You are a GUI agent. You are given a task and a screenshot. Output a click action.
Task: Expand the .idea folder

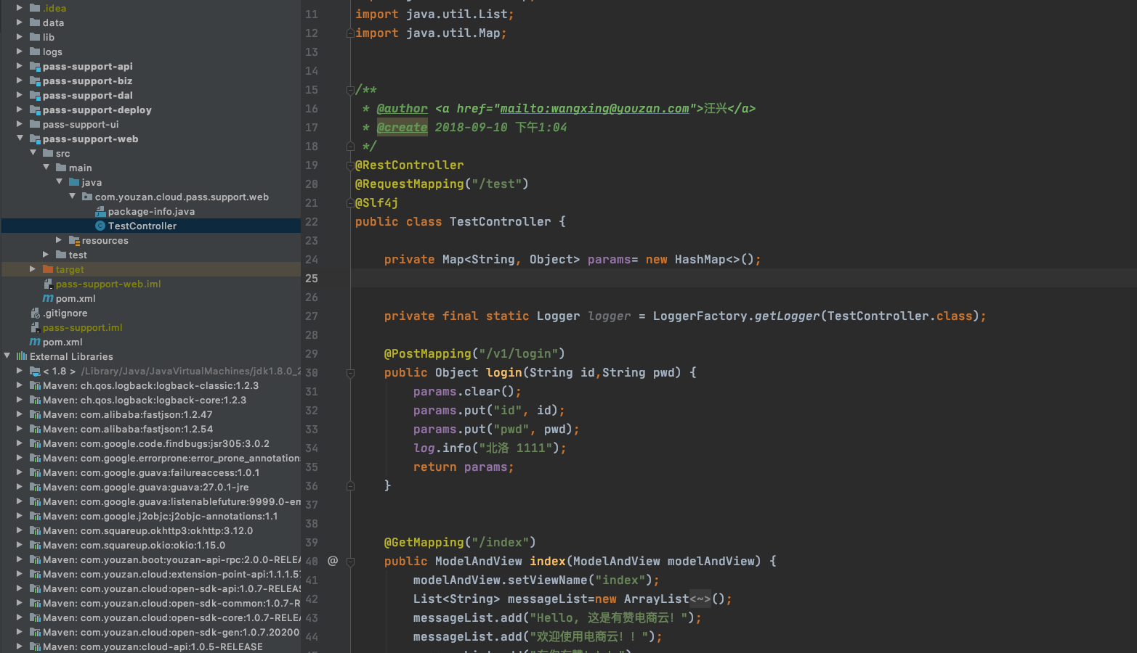click(x=20, y=8)
